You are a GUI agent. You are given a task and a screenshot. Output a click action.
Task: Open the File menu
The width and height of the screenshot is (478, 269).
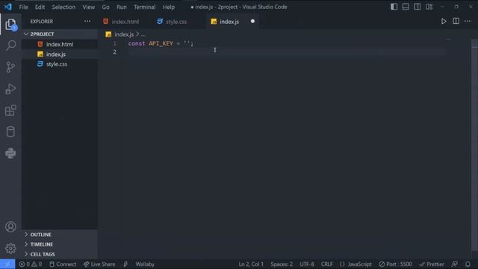coord(23,7)
